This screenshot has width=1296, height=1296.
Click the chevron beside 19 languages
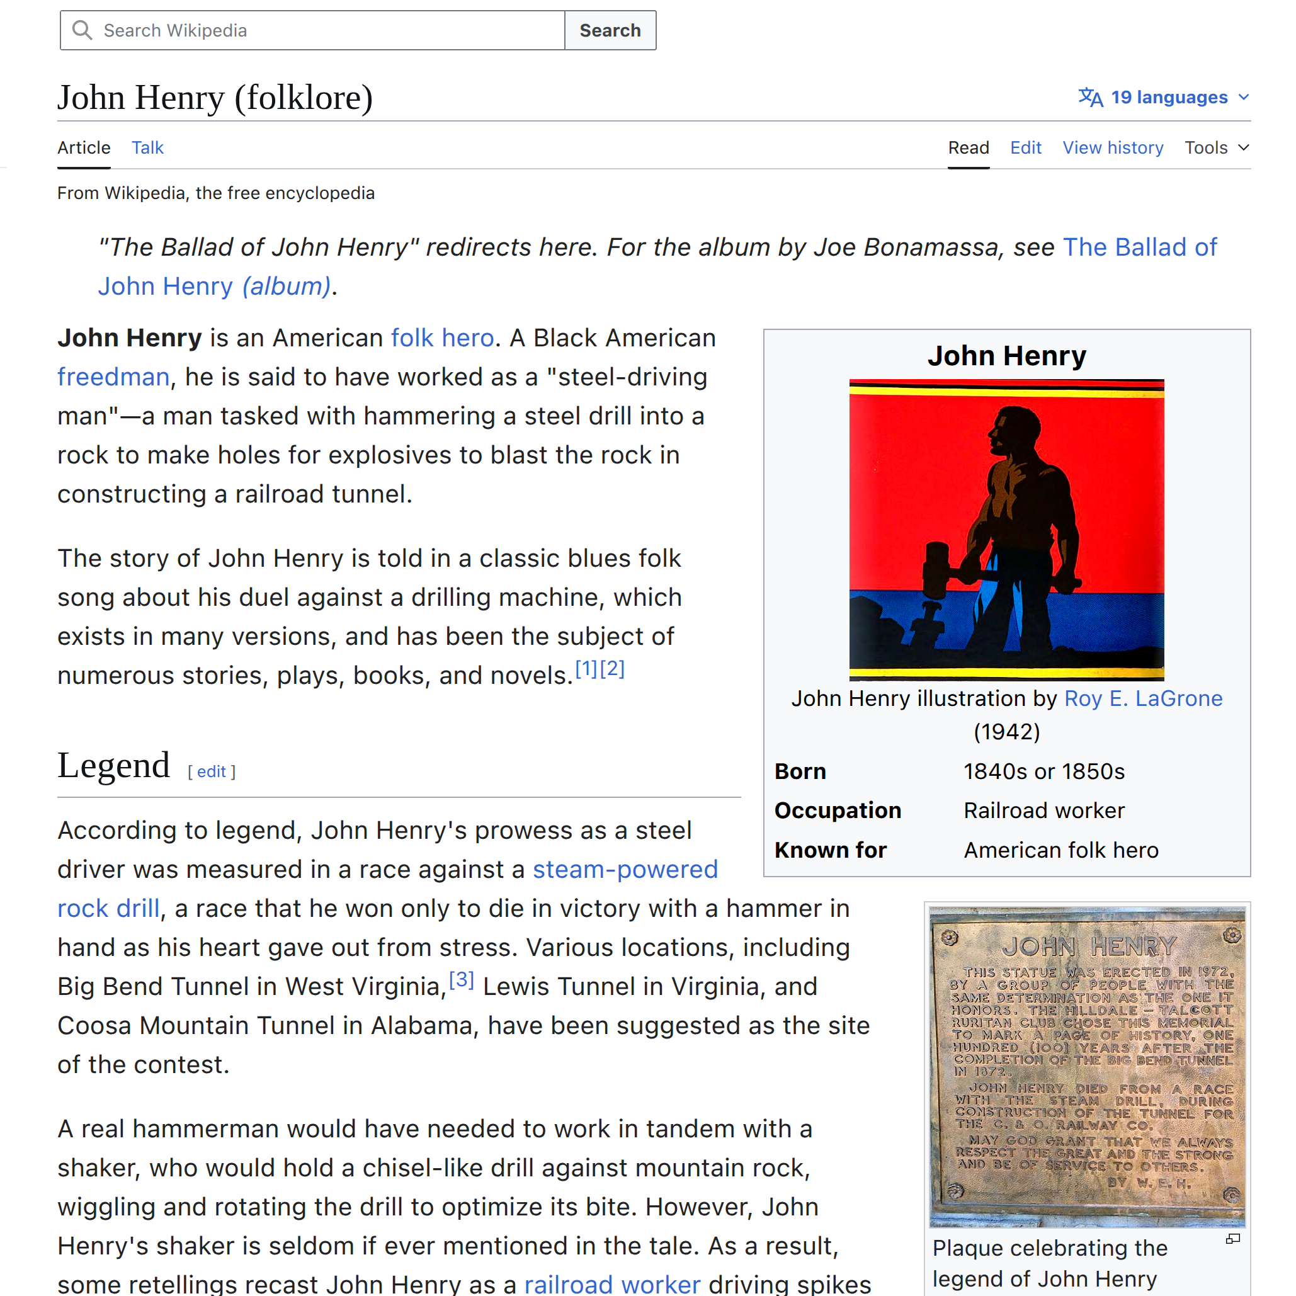point(1244,97)
